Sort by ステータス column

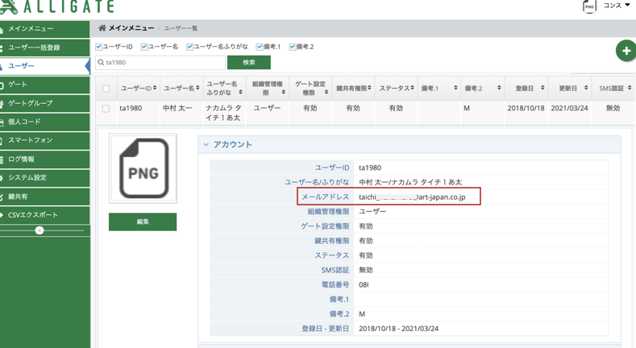click(x=397, y=88)
